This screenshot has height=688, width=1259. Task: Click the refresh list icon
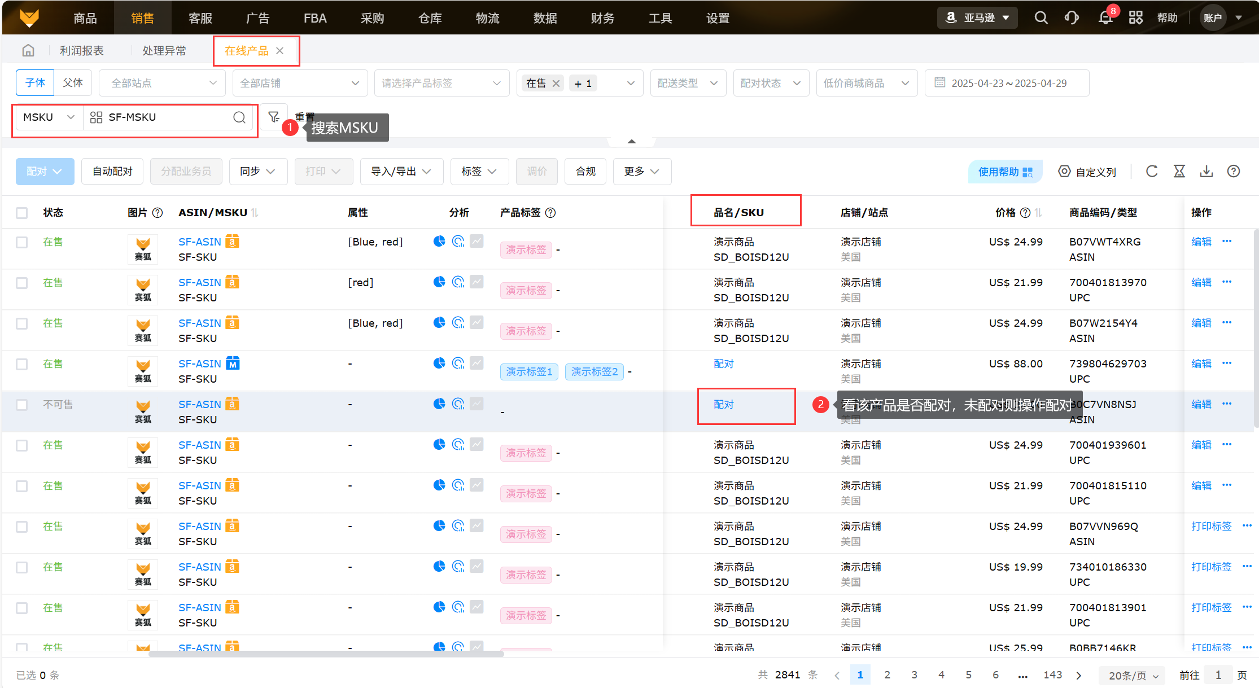pos(1152,172)
